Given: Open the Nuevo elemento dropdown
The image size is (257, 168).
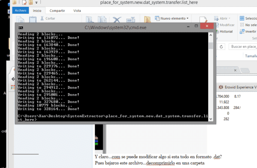Looking at the screenshot, I should pyautogui.click(x=172, y=18).
